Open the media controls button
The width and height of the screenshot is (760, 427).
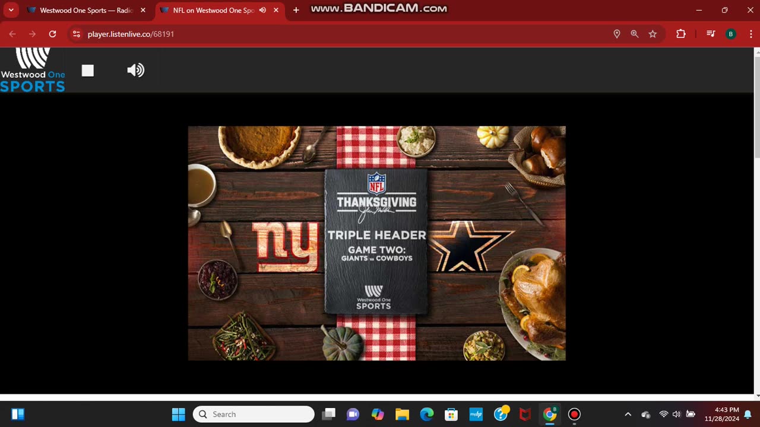pyautogui.click(x=711, y=34)
